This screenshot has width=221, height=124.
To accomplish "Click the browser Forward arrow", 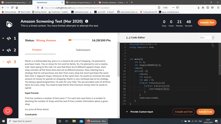I will 8,8.
